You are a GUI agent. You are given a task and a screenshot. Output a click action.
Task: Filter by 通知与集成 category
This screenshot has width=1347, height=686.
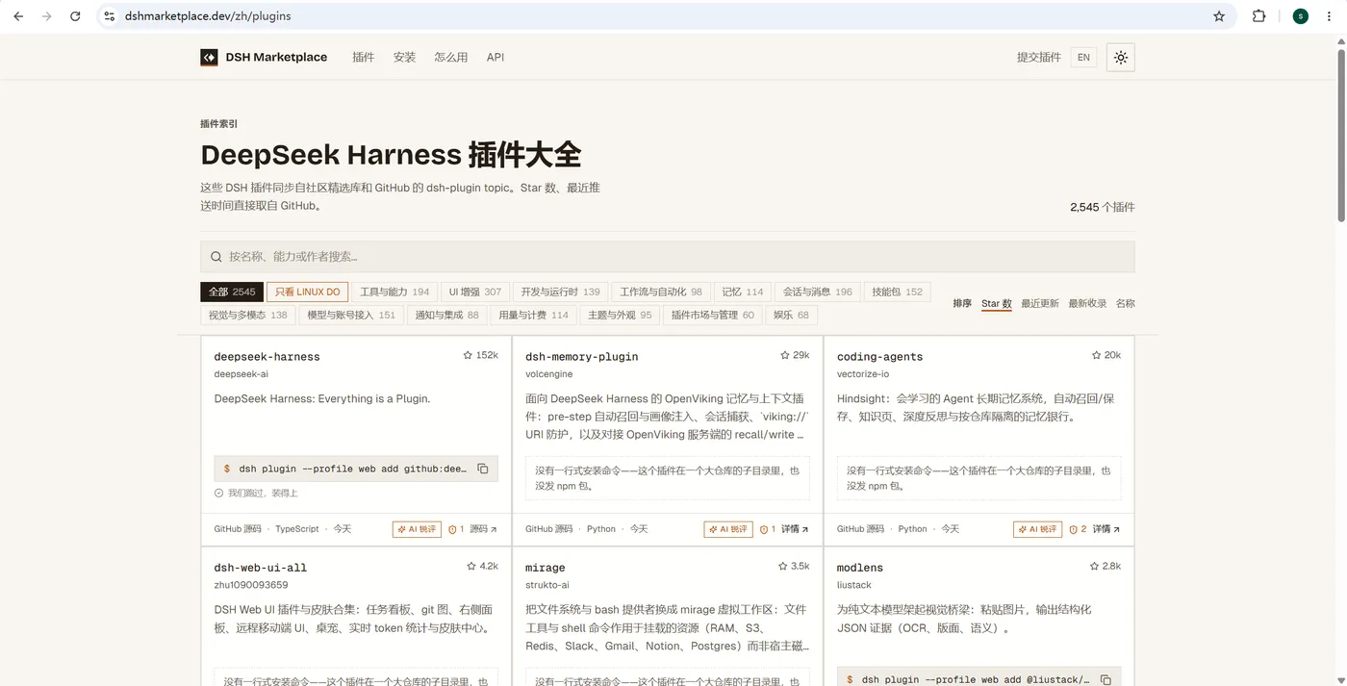[446, 315]
